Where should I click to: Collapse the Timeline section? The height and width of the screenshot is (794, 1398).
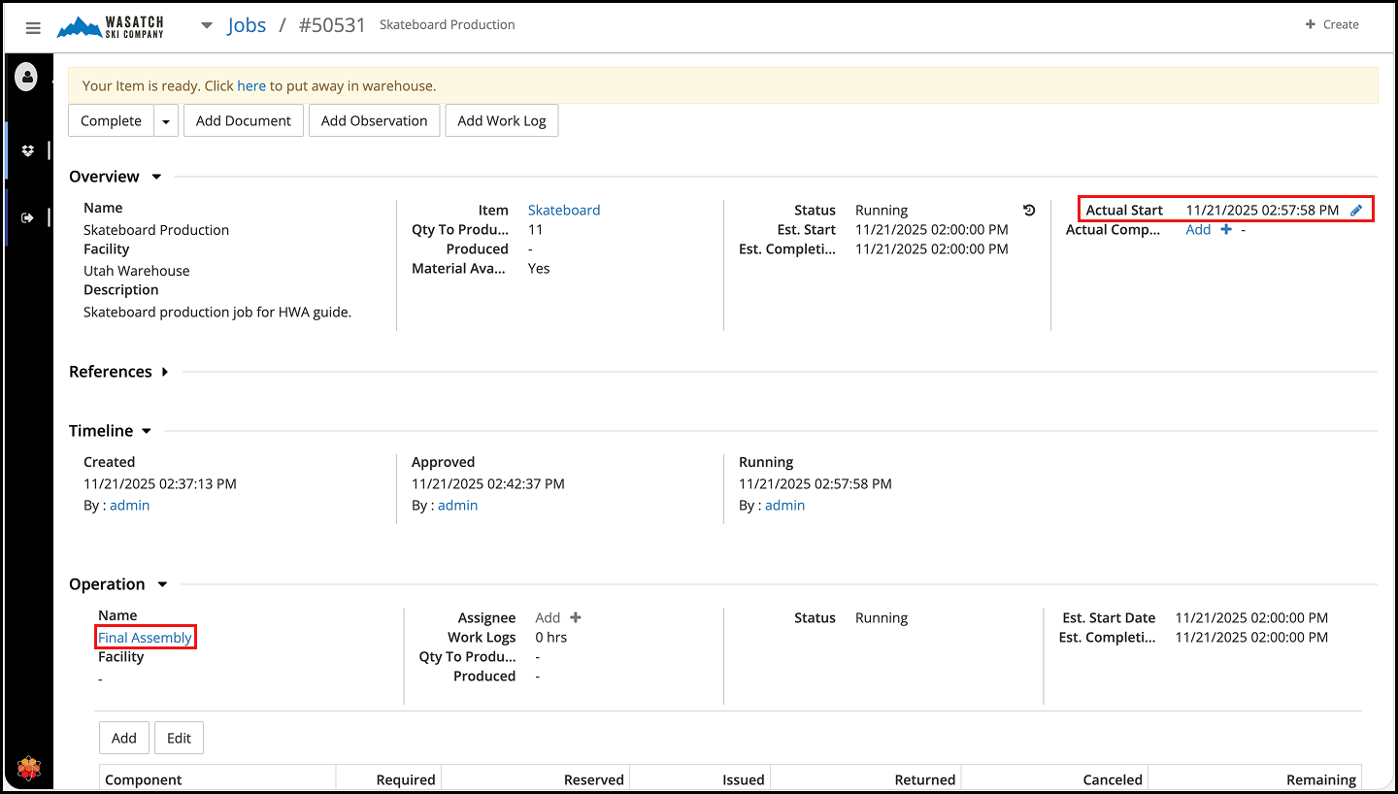click(147, 431)
